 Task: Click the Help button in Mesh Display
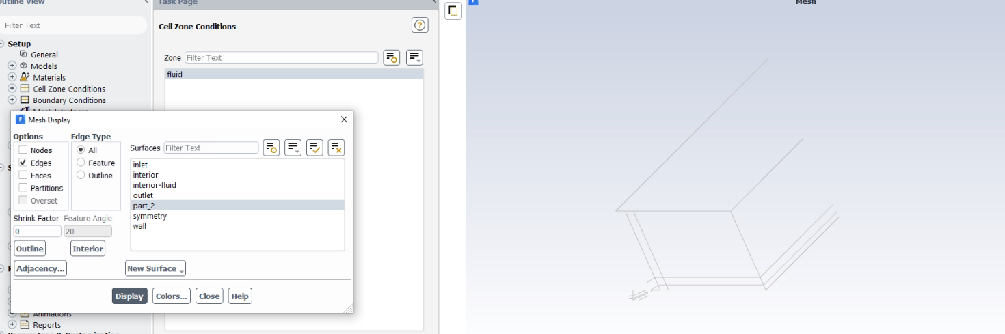[240, 296]
